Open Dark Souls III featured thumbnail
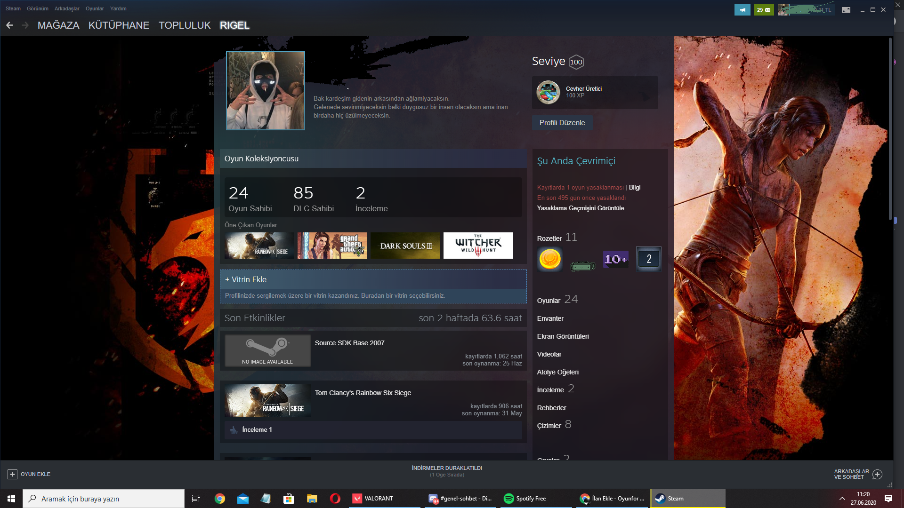The height and width of the screenshot is (508, 904). tap(405, 246)
